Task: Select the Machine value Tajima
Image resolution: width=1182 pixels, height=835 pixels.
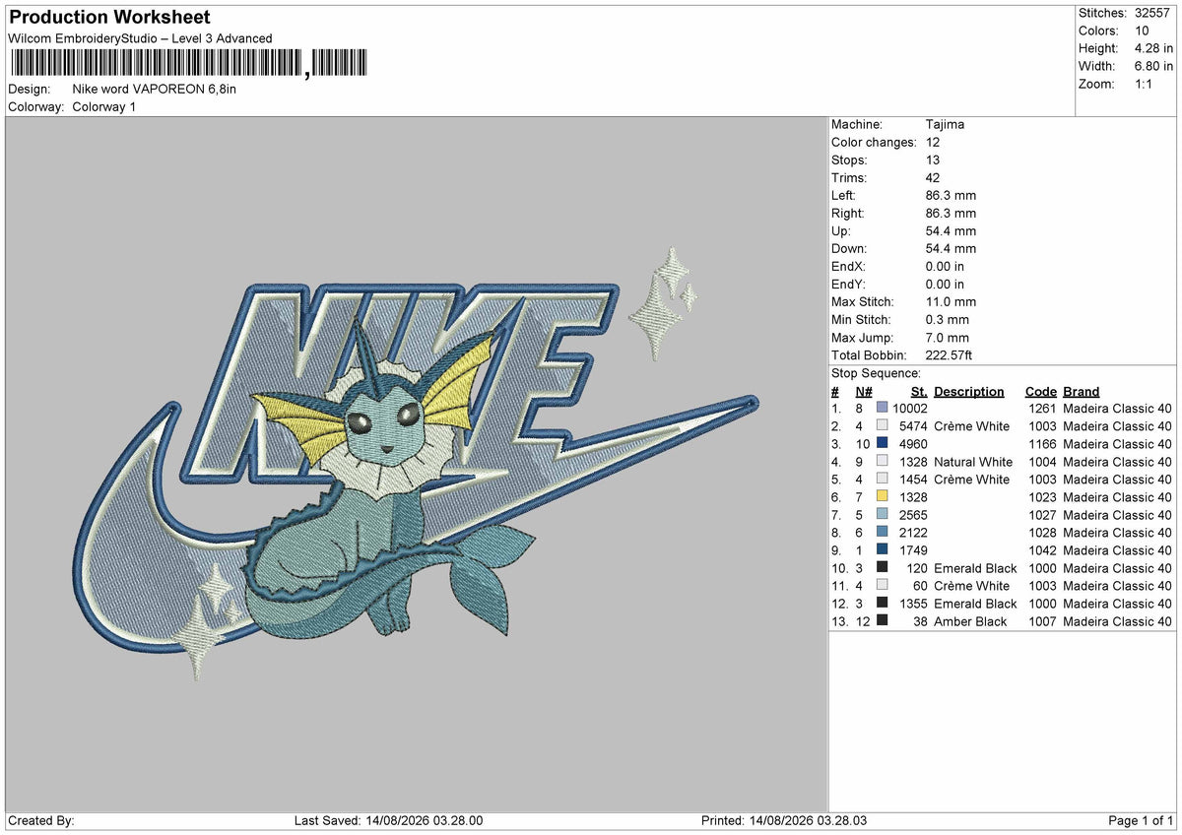Action: point(946,125)
